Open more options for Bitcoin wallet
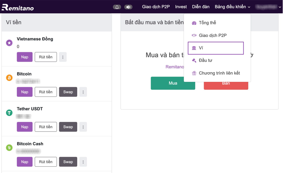283x173 pixels. 83,92
